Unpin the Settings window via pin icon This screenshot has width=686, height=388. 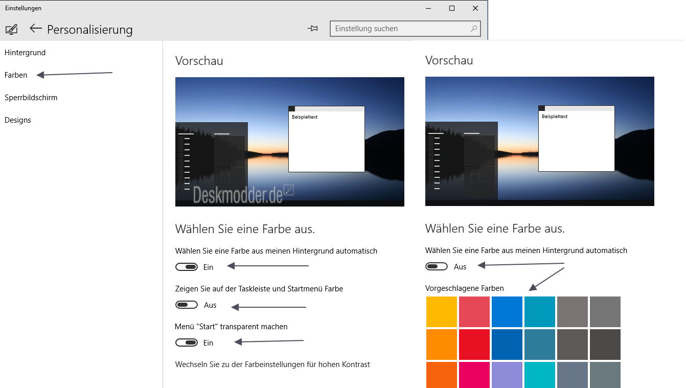(312, 29)
